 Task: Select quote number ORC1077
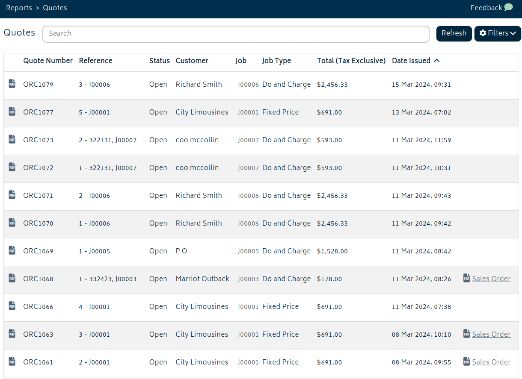click(38, 112)
